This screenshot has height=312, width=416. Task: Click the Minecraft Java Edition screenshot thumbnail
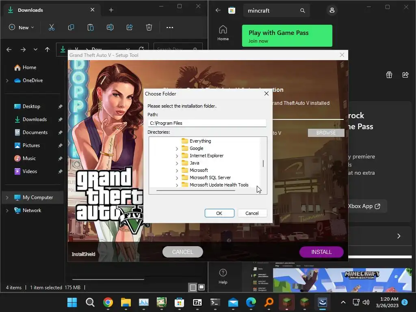pyautogui.click(x=342, y=280)
